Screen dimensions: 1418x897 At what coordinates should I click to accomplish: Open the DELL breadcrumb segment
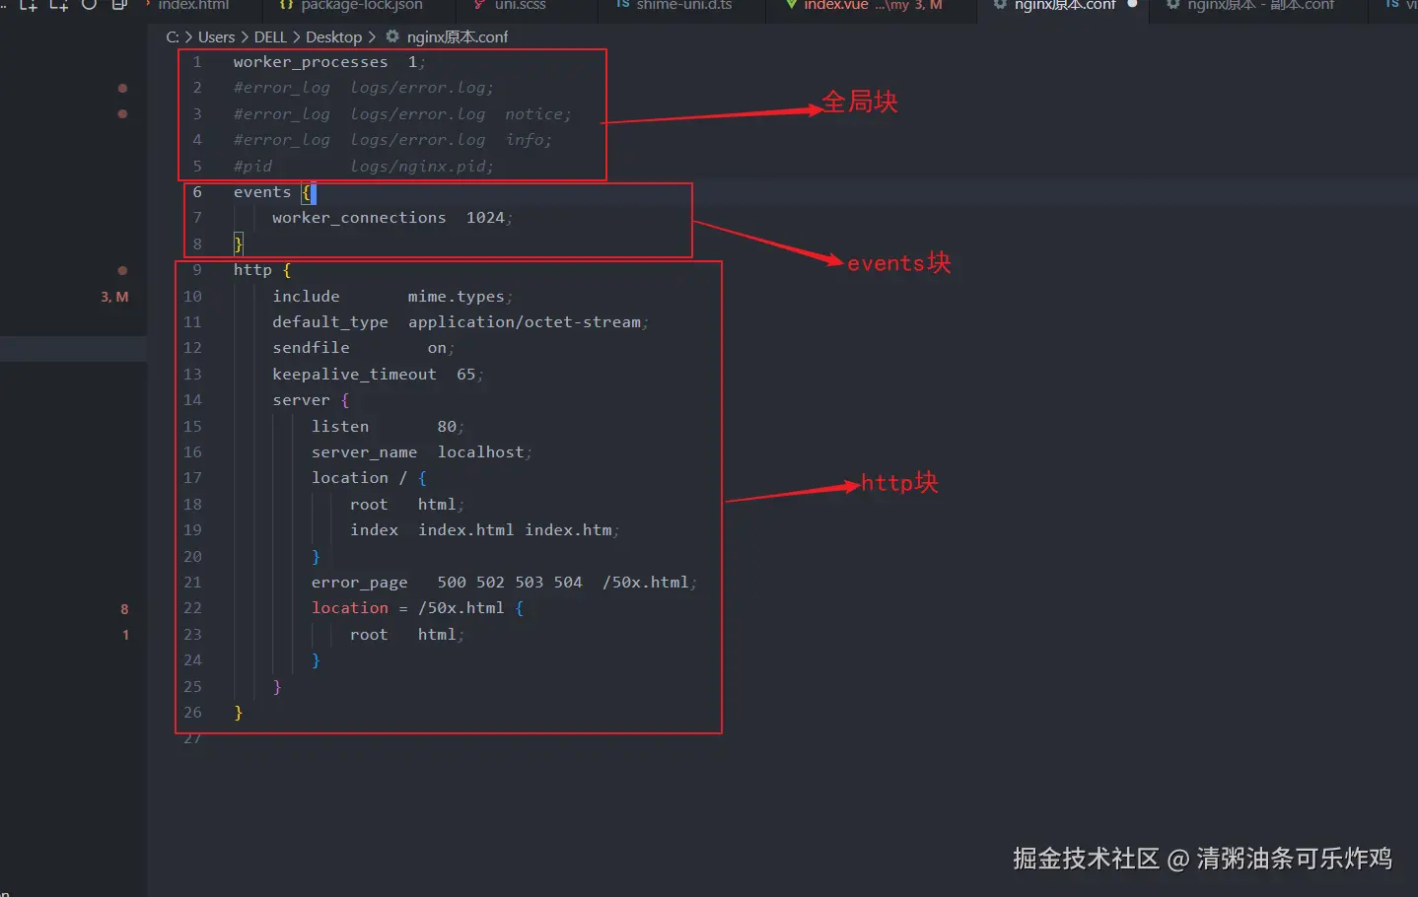[270, 37]
